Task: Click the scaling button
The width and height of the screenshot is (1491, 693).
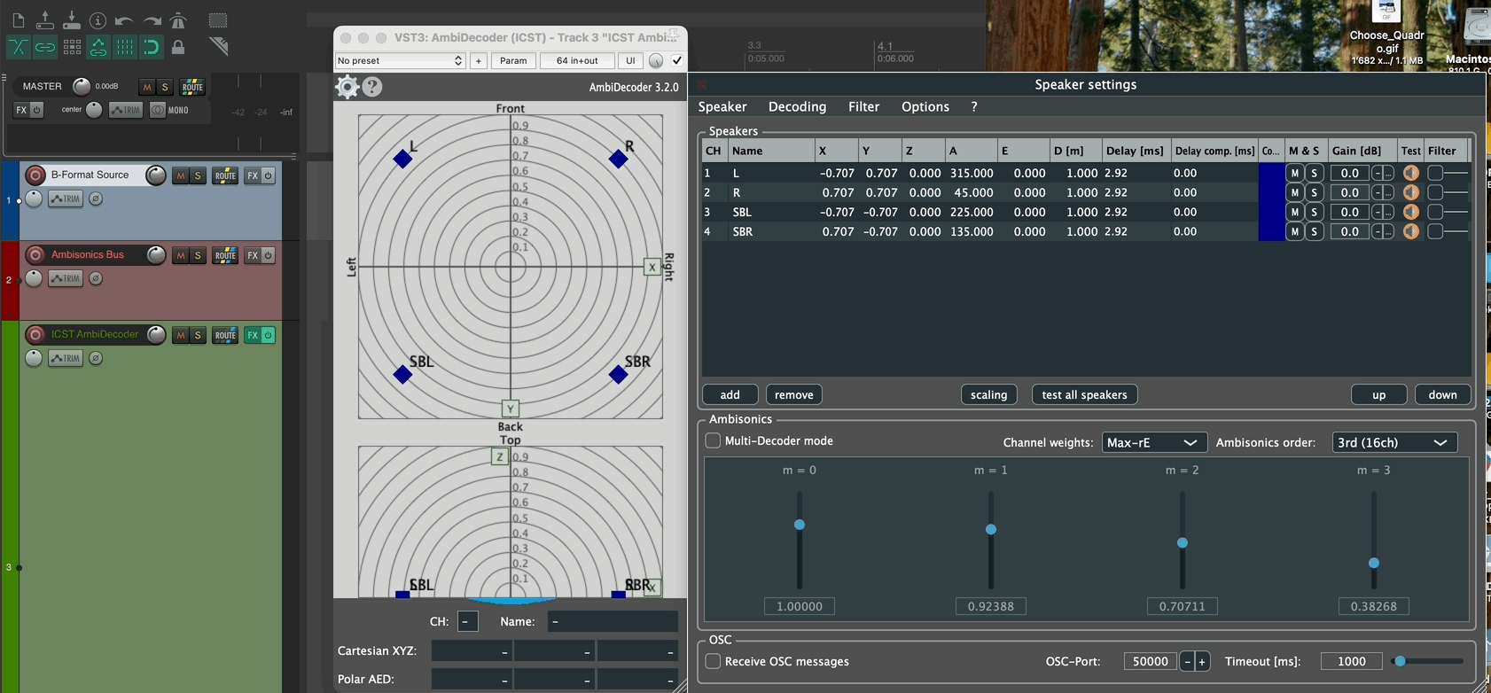Action: [989, 394]
